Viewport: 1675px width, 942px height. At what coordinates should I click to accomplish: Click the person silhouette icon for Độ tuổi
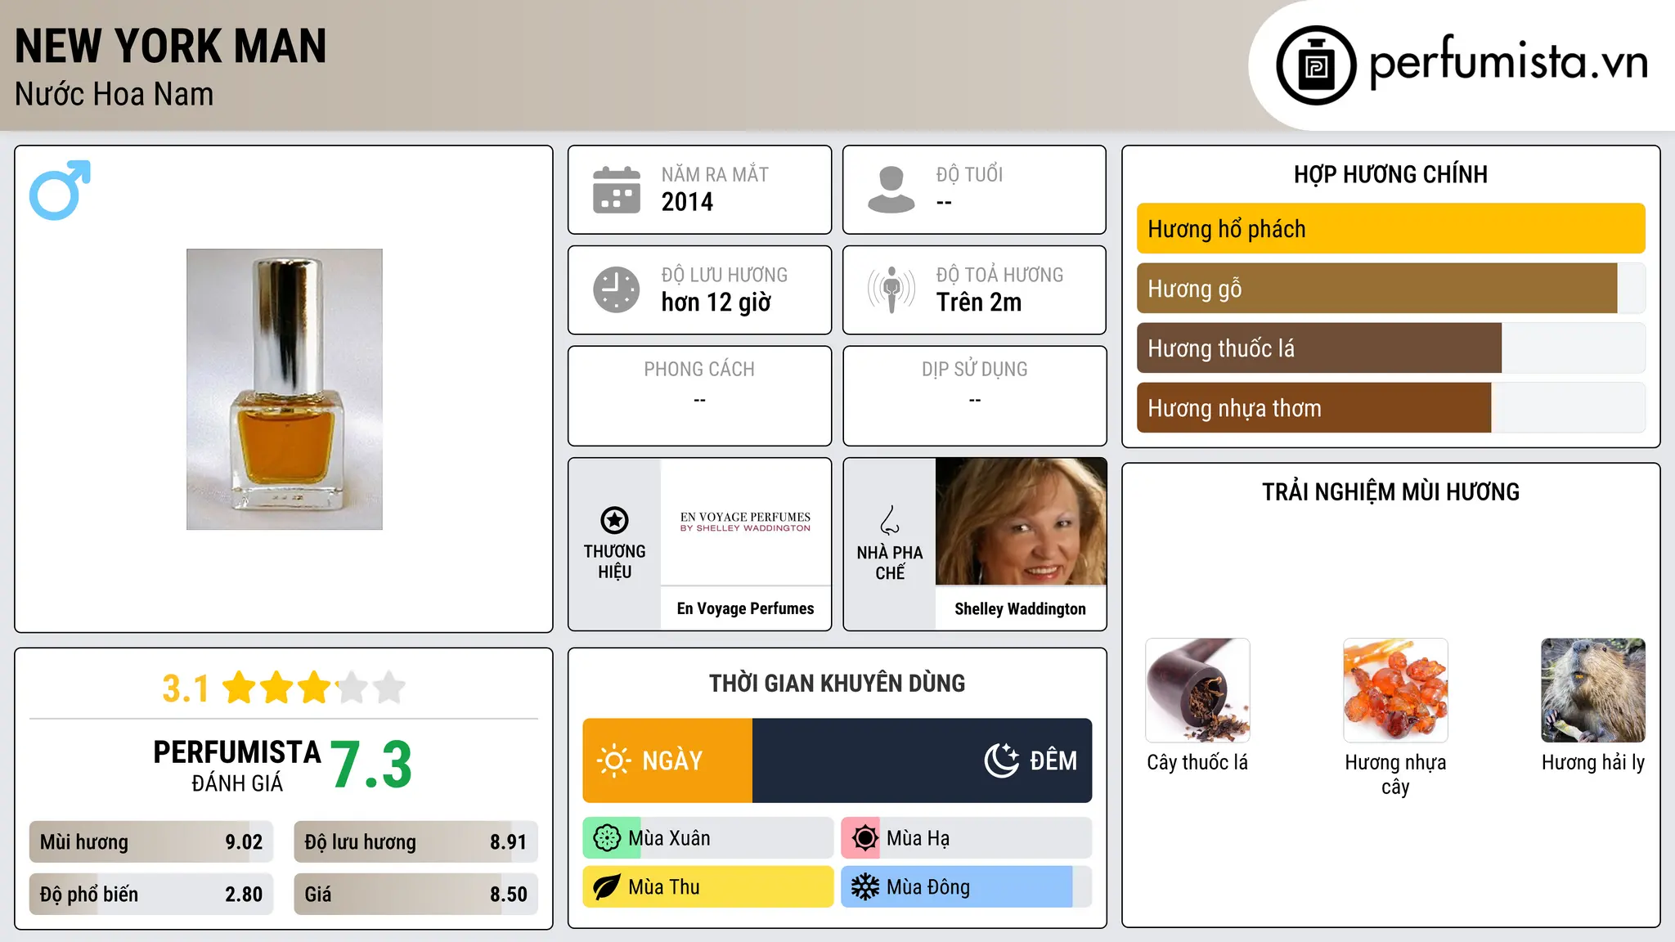coord(891,190)
